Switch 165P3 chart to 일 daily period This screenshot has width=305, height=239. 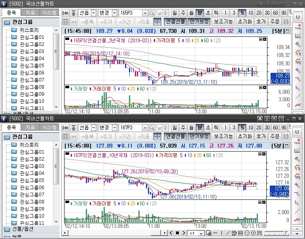click(175, 13)
